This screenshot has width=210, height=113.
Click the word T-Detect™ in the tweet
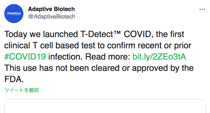pyautogui.click(x=101, y=34)
